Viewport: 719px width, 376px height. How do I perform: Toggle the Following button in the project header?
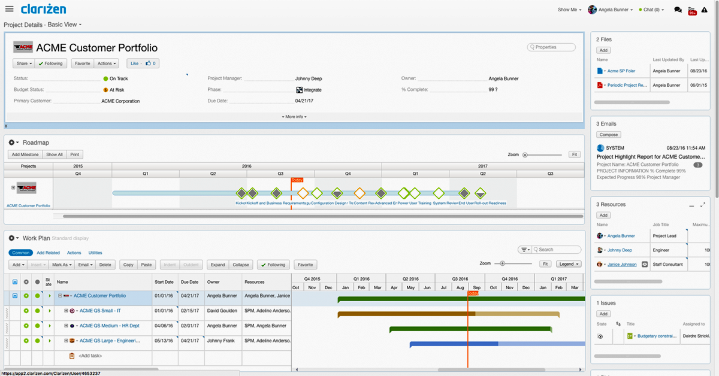coord(50,63)
